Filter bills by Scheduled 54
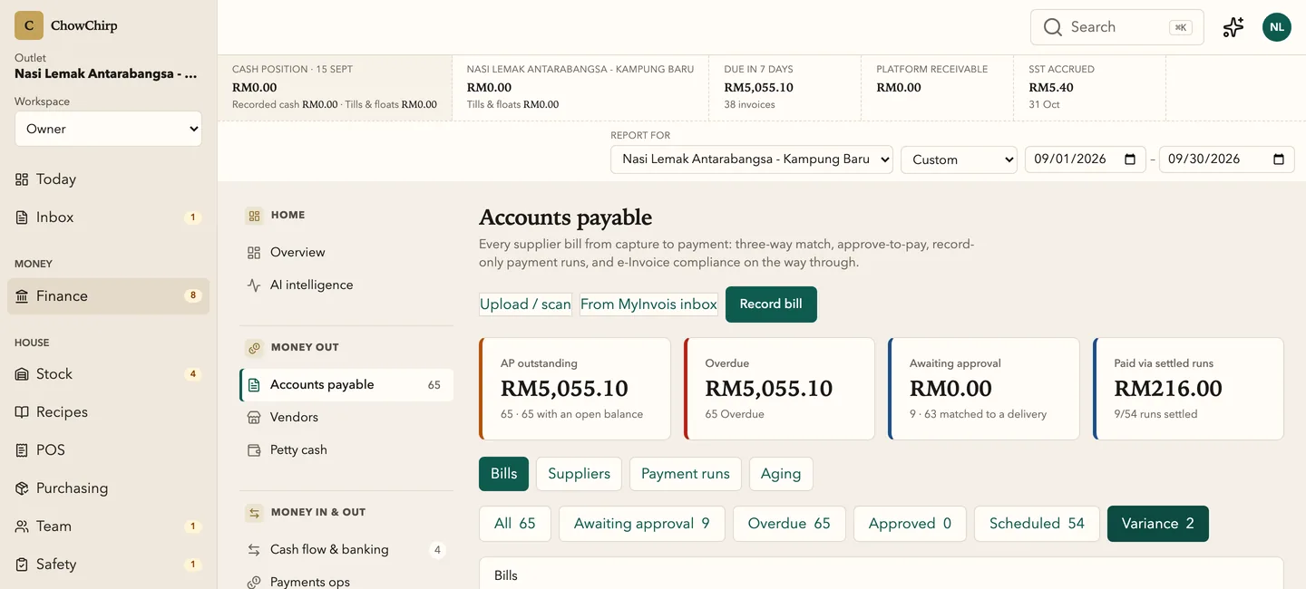The height and width of the screenshot is (589, 1306). click(1037, 524)
